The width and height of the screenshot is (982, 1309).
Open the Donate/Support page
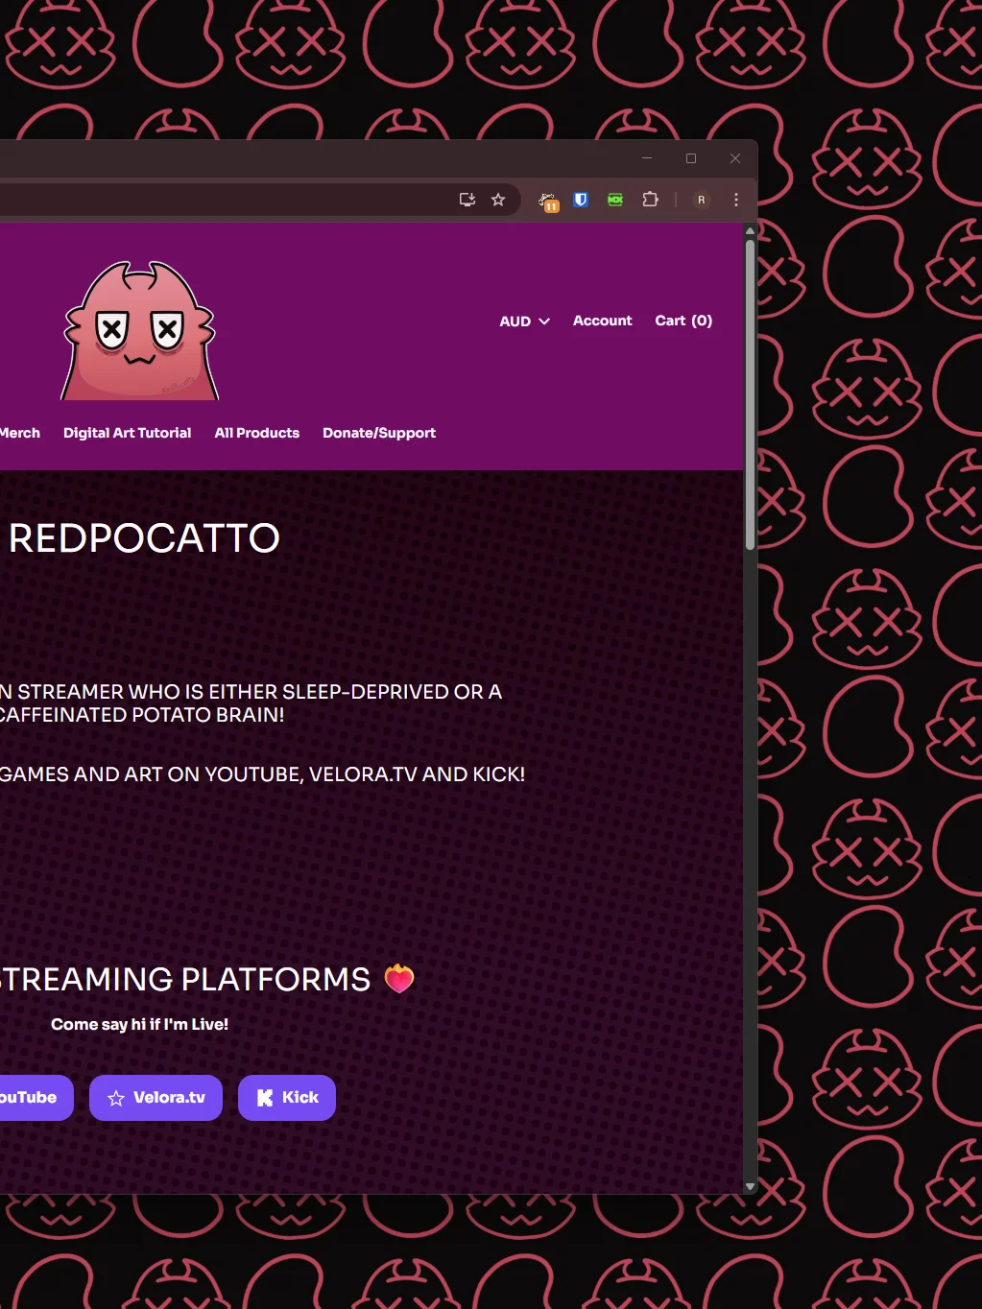(379, 433)
